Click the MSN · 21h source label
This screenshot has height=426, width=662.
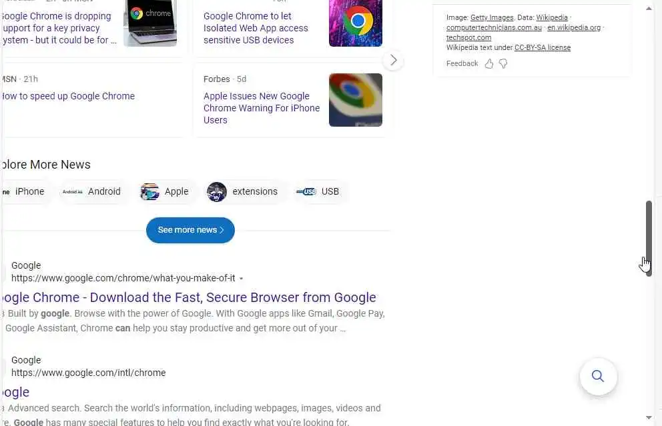pyautogui.click(x=19, y=79)
